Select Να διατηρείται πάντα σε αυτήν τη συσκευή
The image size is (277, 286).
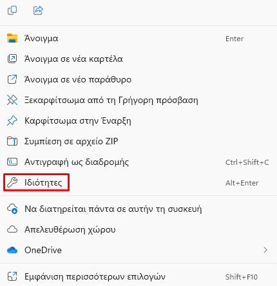[x=138, y=209]
